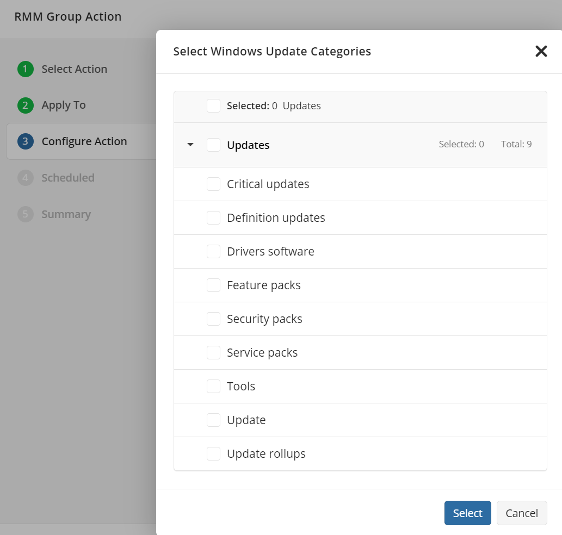The image size is (562, 535).
Task: Click the Update rollups label
Action: [266, 453]
